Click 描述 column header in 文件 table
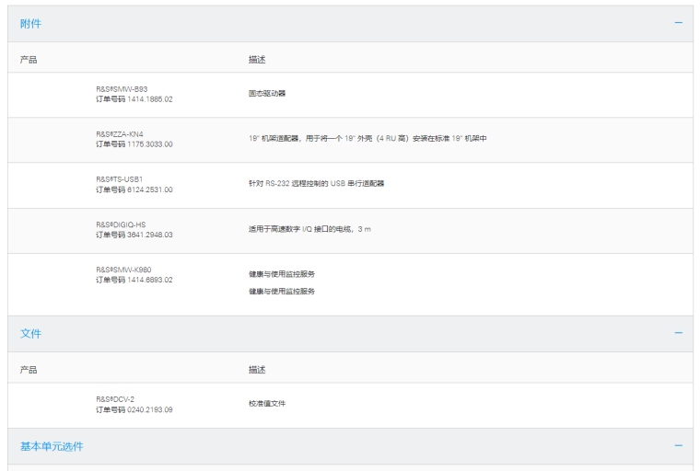 pyautogui.click(x=257, y=370)
